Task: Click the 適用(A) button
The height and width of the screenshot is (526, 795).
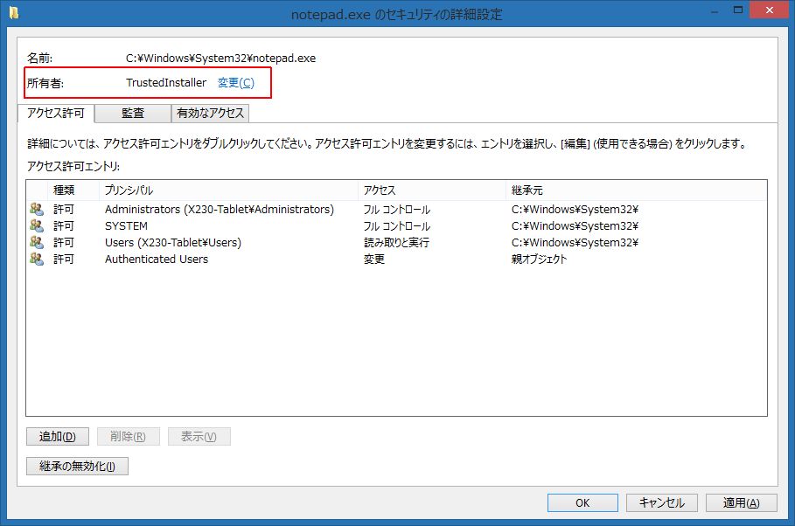Action: pyautogui.click(x=741, y=502)
